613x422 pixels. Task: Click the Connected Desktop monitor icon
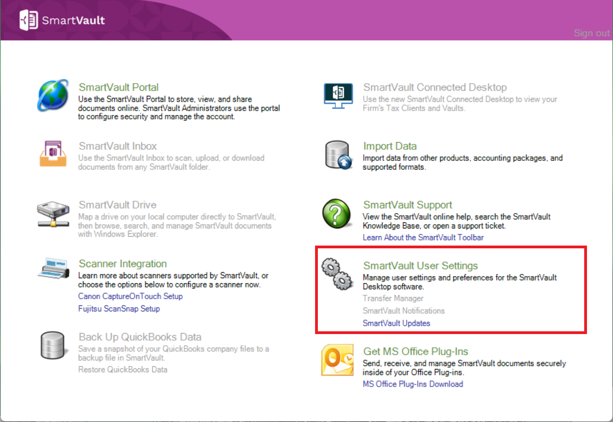[x=338, y=96]
